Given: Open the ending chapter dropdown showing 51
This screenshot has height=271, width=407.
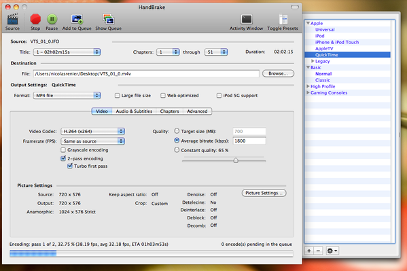Looking at the screenshot, I should [216, 52].
